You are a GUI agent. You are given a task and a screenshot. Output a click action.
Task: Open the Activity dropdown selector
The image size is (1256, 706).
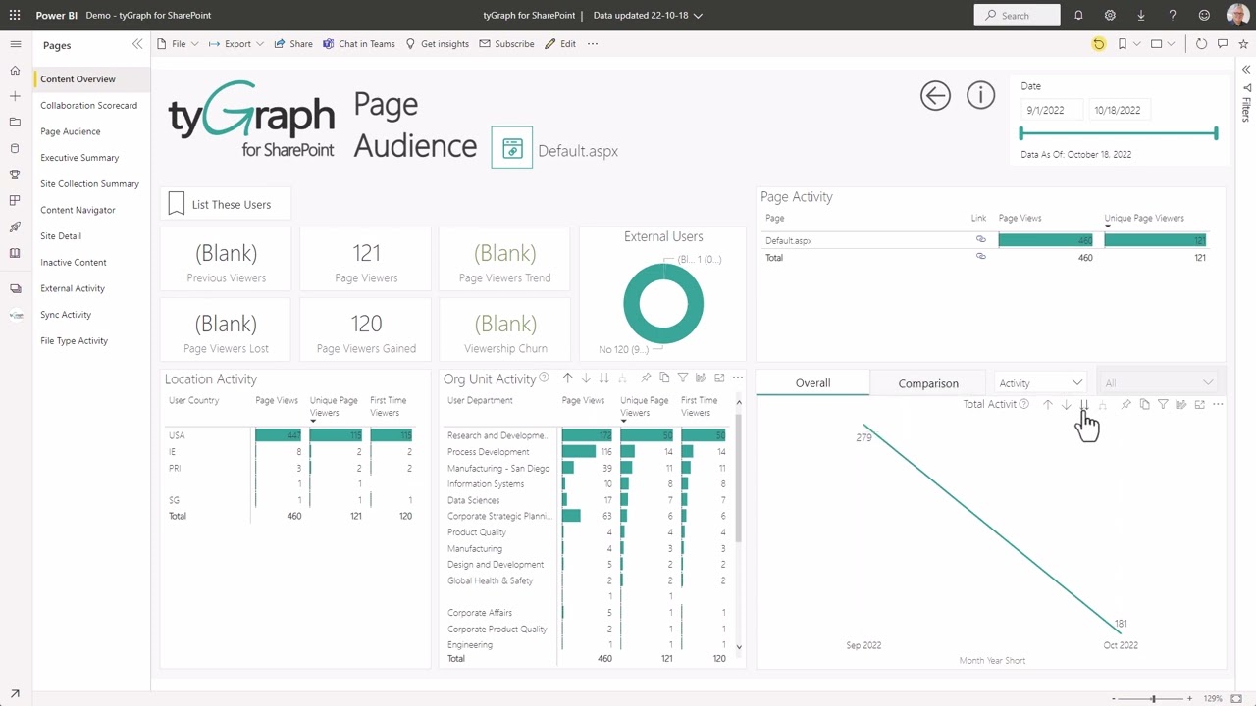point(1040,383)
